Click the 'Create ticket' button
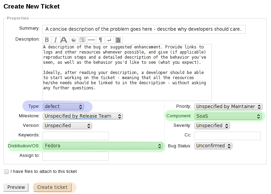271x194 pixels. click(x=52, y=187)
